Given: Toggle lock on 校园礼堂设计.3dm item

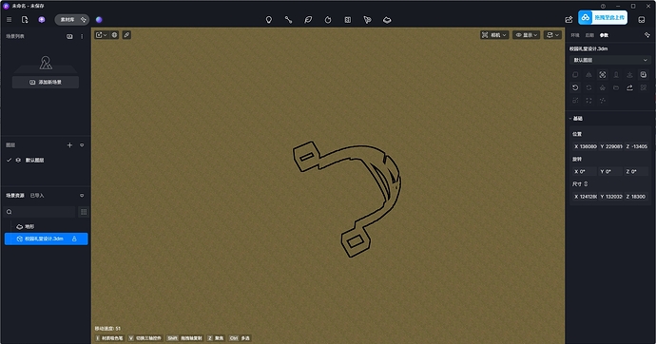Looking at the screenshot, I should pyautogui.click(x=74, y=239).
